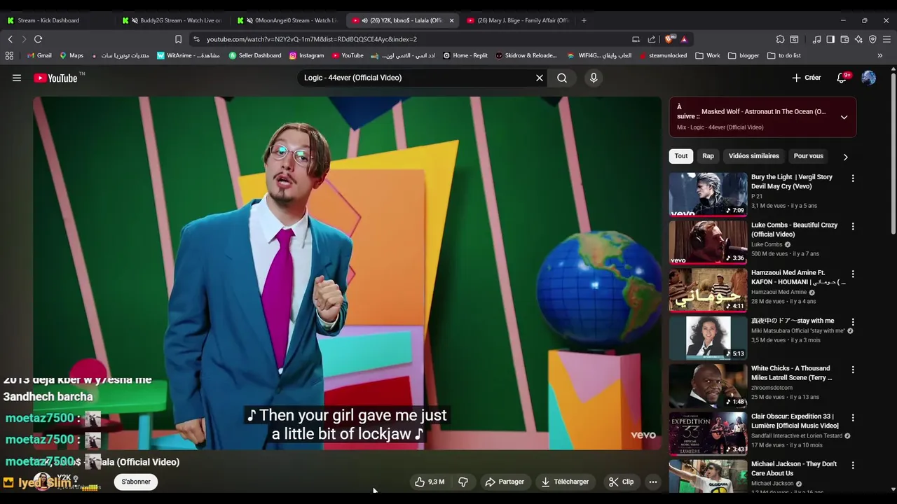Open the Work bookmarks folder
The width and height of the screenshot is (897, 504).
(x=708, y=55)
